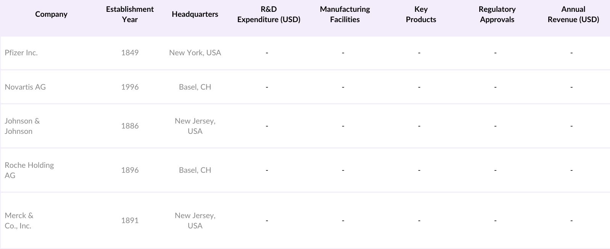Select the 1896 establishment year cell
Viewport: 610px width, 249px height.
tap(130, 170)
